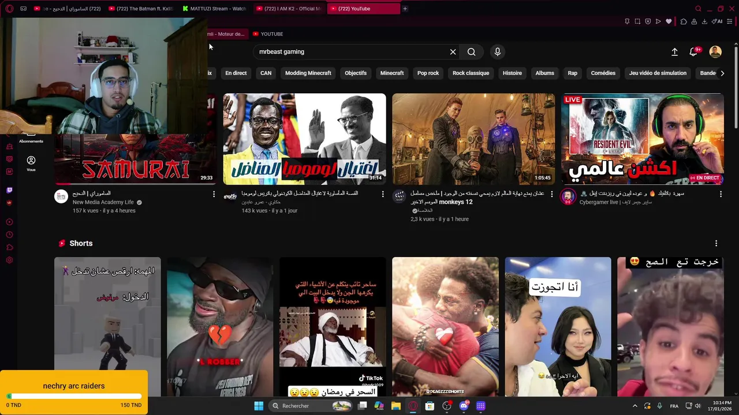Select the Modding Minecraft chip
739x415 pixels.
pos(308,73)
